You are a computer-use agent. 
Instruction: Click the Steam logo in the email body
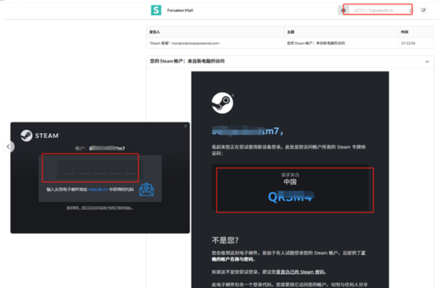[x=222, y=103]
